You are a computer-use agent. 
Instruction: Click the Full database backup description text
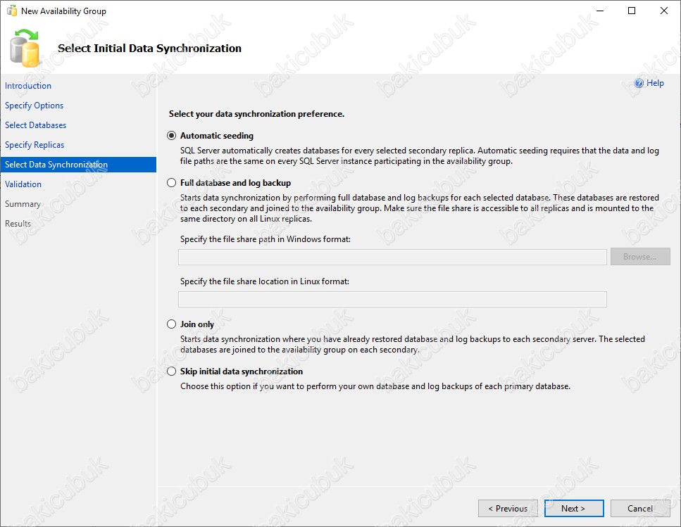click(420, 208)
